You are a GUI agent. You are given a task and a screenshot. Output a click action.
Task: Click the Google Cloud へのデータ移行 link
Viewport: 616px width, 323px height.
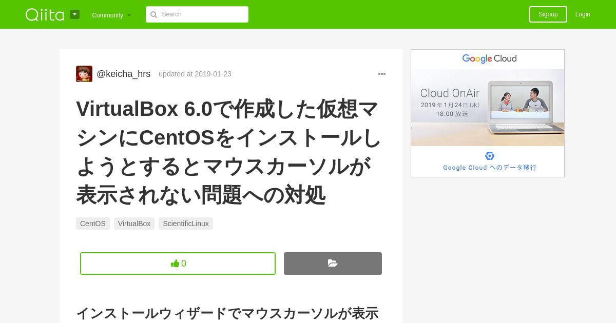tap(490, 168)
